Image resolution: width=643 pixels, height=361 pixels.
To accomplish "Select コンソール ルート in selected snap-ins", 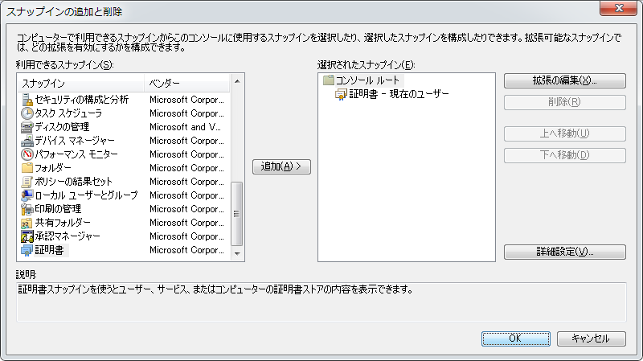I will tap(367, 80).
